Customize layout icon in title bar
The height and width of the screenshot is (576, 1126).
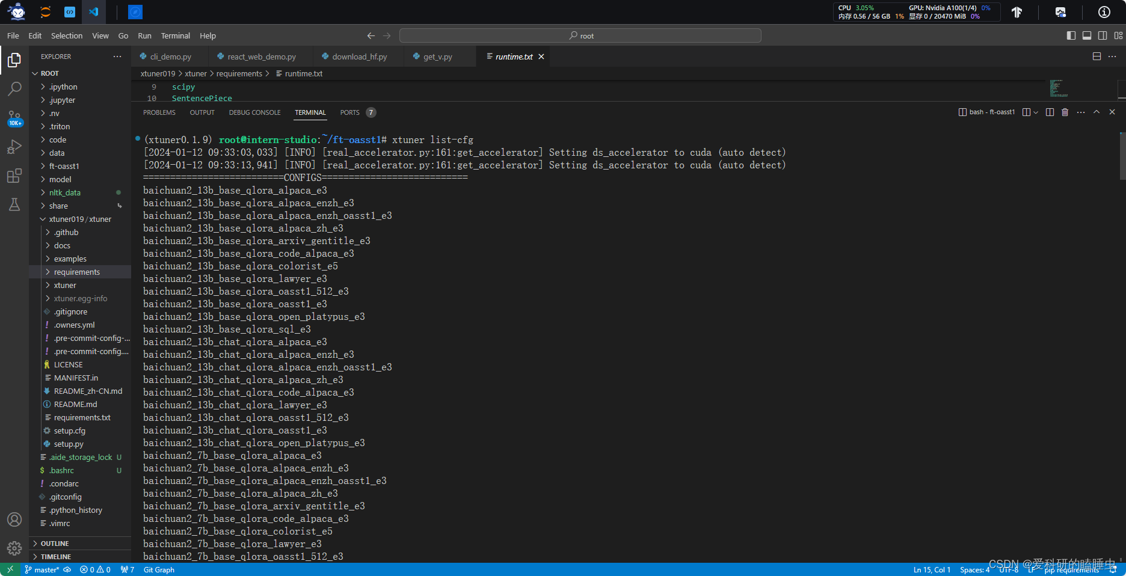(x=1118, y=35)
